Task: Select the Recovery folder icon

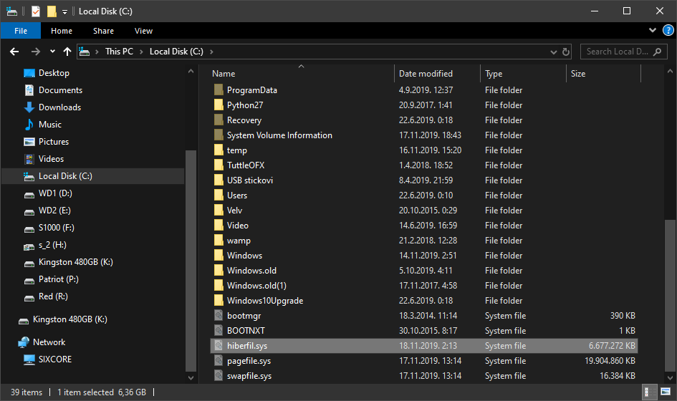Action: [219, 120]
